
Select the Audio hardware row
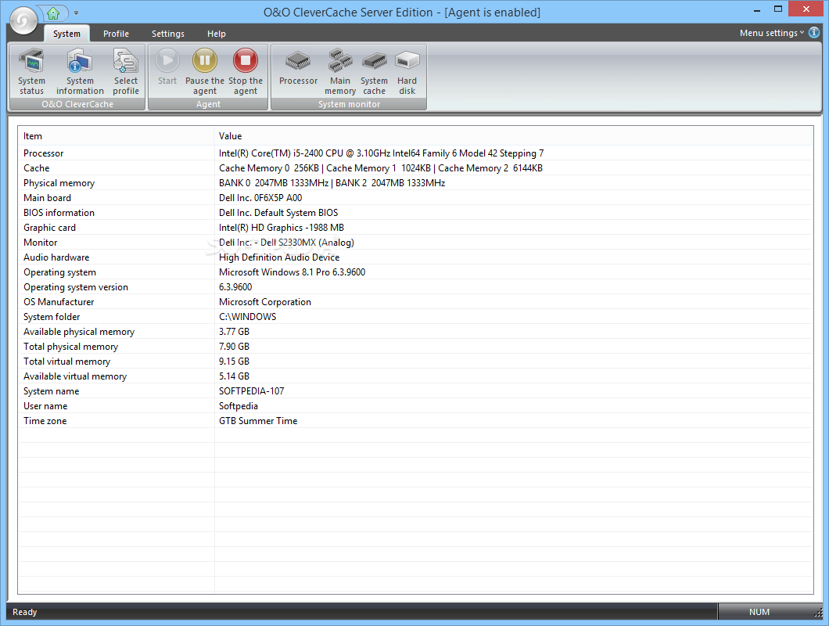pyautogui.click(x=415, y=257)
